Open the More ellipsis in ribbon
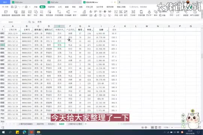 point(75,13)
